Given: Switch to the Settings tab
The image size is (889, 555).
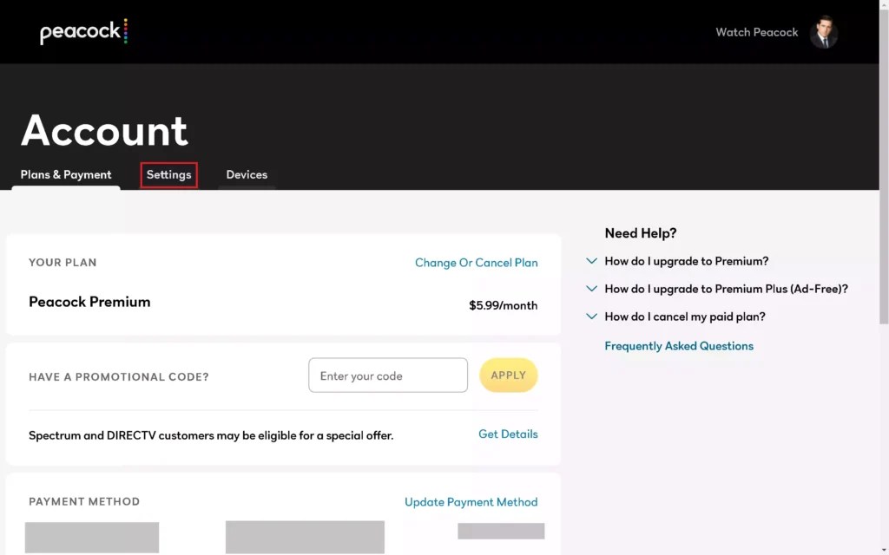Looking at the screenshot, I should (168, 174).
